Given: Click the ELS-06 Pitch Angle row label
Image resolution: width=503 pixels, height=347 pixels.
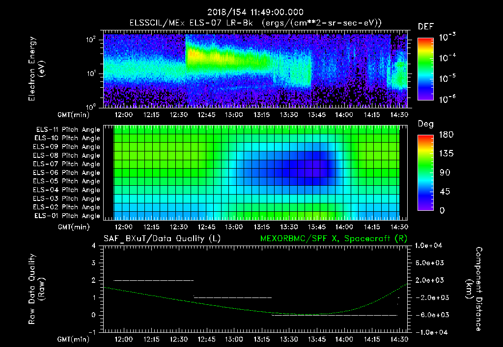Looking at the screenshot, I should 67,173.
